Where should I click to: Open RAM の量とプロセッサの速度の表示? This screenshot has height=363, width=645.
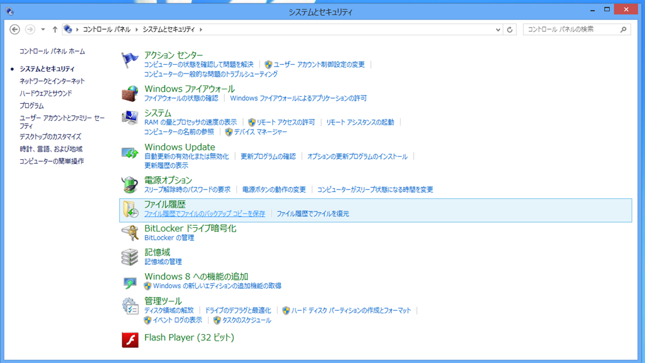pyautogui.click(x=190, y=123)
